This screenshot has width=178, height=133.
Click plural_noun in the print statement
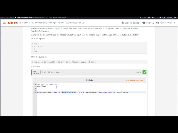coord(122,93)
